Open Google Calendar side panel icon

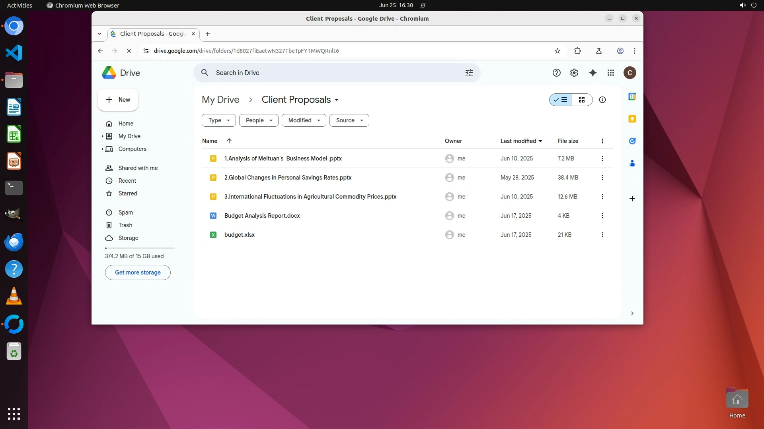pyautogui.click(x=632, y=97)
